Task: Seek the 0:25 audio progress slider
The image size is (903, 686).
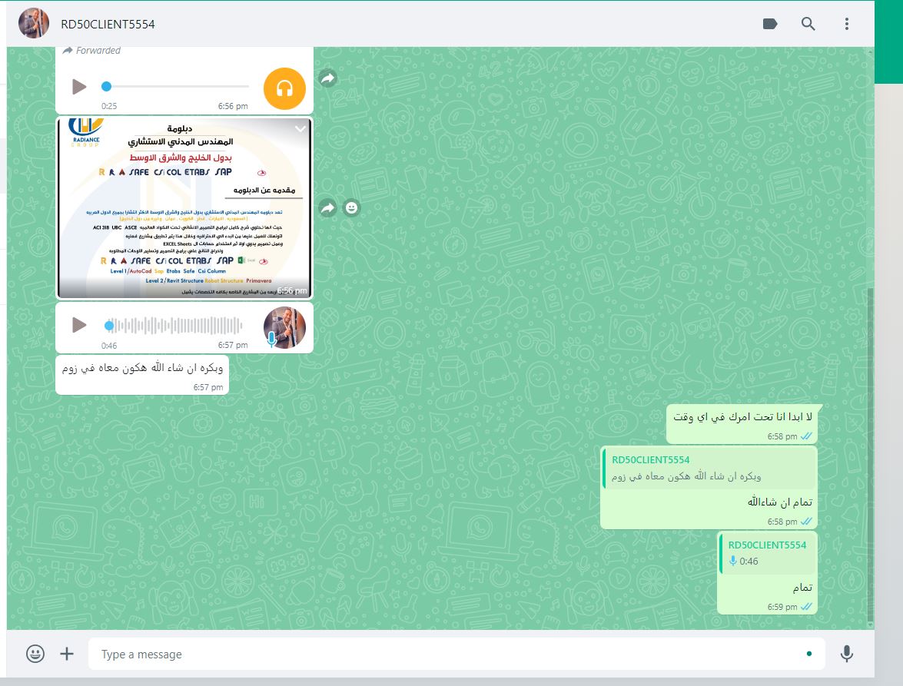Action: [175, 86]
